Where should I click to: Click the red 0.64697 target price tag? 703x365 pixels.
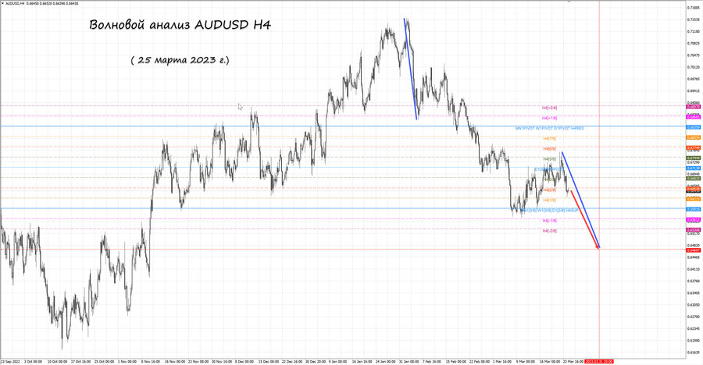click(694, 250)
